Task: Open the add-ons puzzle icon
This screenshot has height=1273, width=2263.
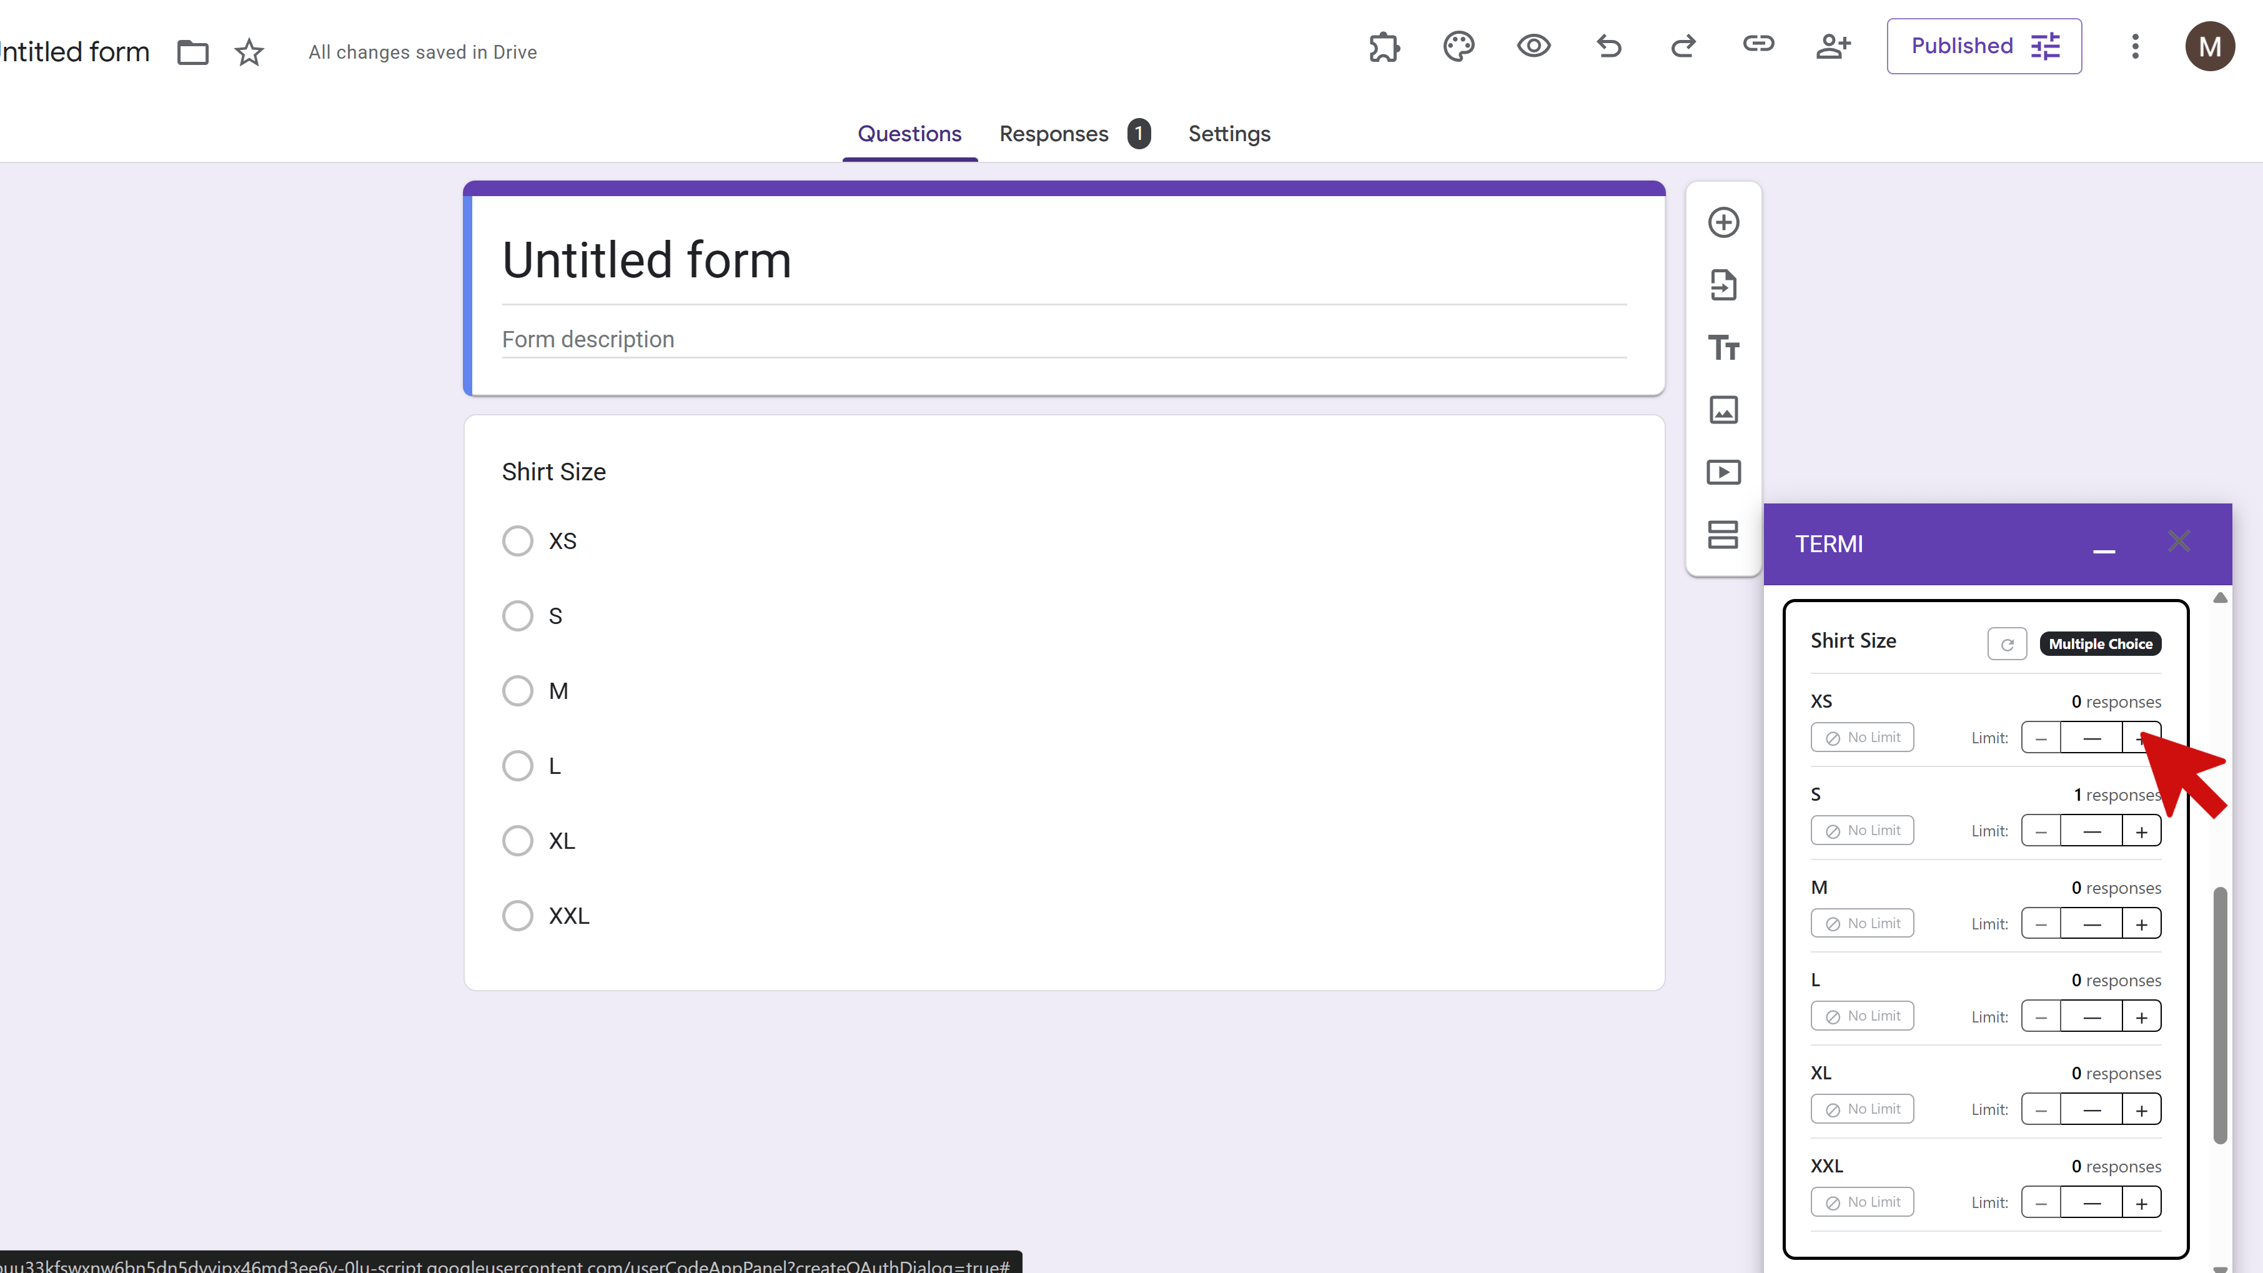Action: pos(1384,47)
